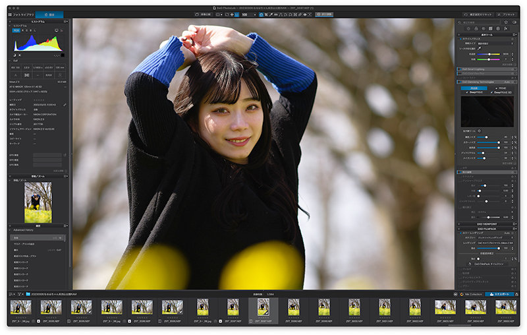Select the top history entry

click(x=38, y=238)
